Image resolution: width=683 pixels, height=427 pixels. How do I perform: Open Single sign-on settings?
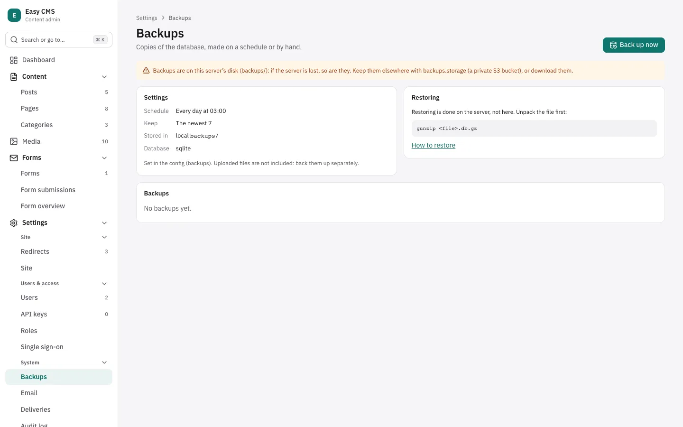pyautogui.click(x=59, y=347)
